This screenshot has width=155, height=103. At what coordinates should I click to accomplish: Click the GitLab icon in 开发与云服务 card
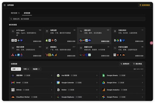118,55
